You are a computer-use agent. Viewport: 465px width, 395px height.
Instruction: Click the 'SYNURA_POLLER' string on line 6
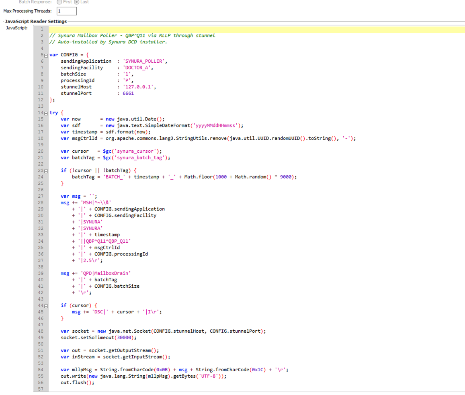pyautogui.click(x=144, y=61)
